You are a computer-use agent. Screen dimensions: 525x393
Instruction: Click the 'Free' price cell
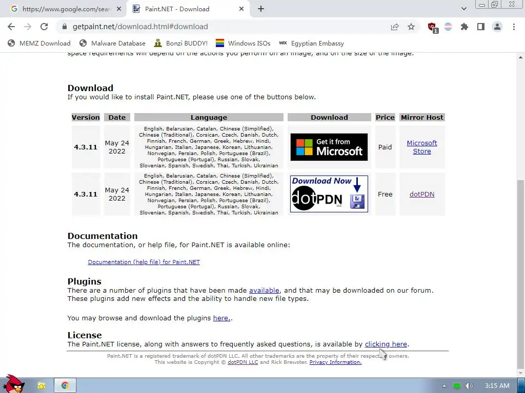point(385,194)
